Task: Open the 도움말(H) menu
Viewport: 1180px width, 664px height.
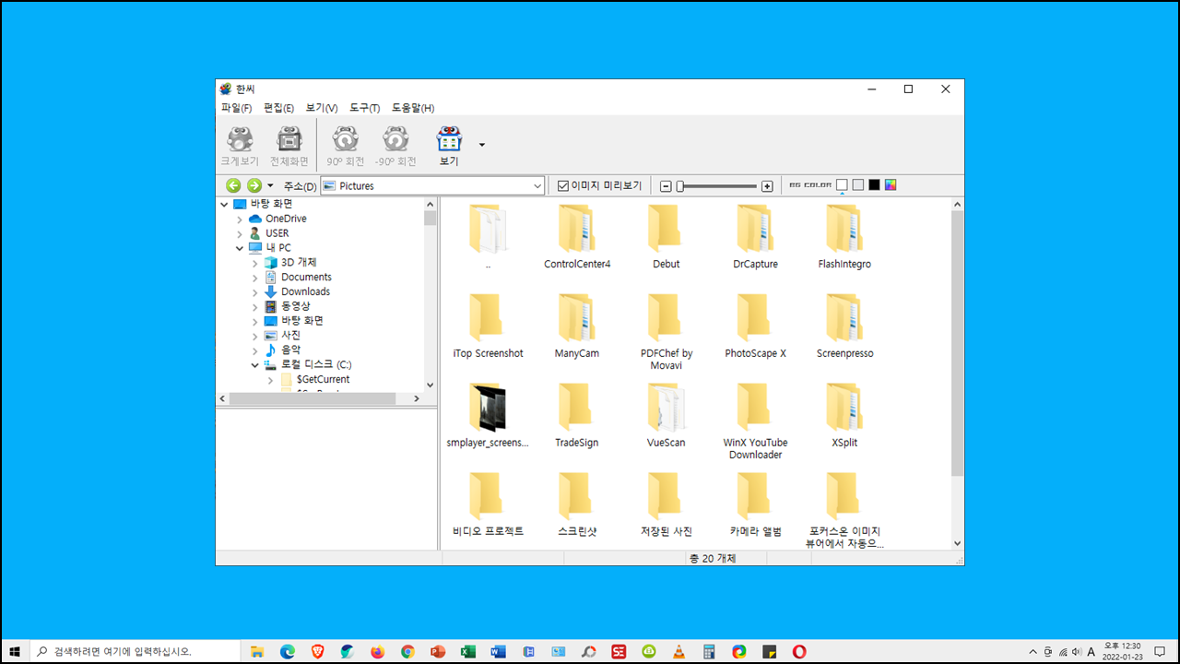Action: click(413, 108)
